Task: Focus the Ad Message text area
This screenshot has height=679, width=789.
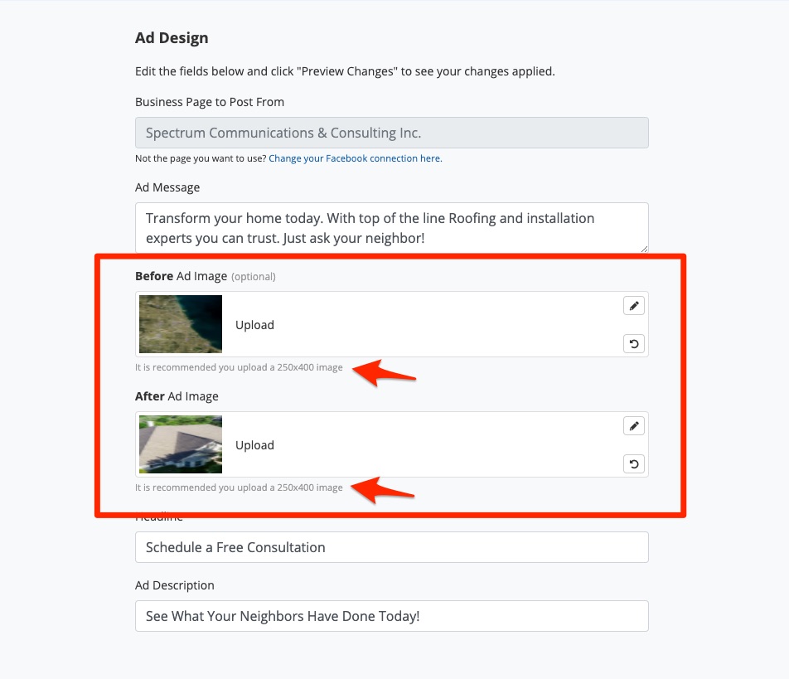Action: [391, 227]
